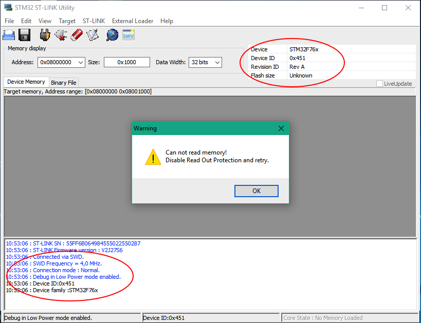Open the Help menu
The width and height of the screenshot is (421, 323).
click(167, 21)
